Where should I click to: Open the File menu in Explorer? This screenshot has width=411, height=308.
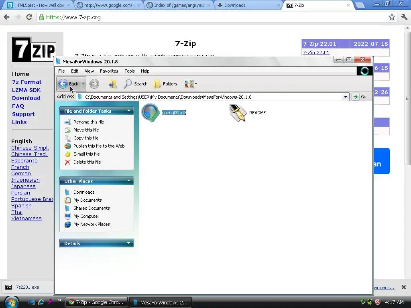(61, 71)
